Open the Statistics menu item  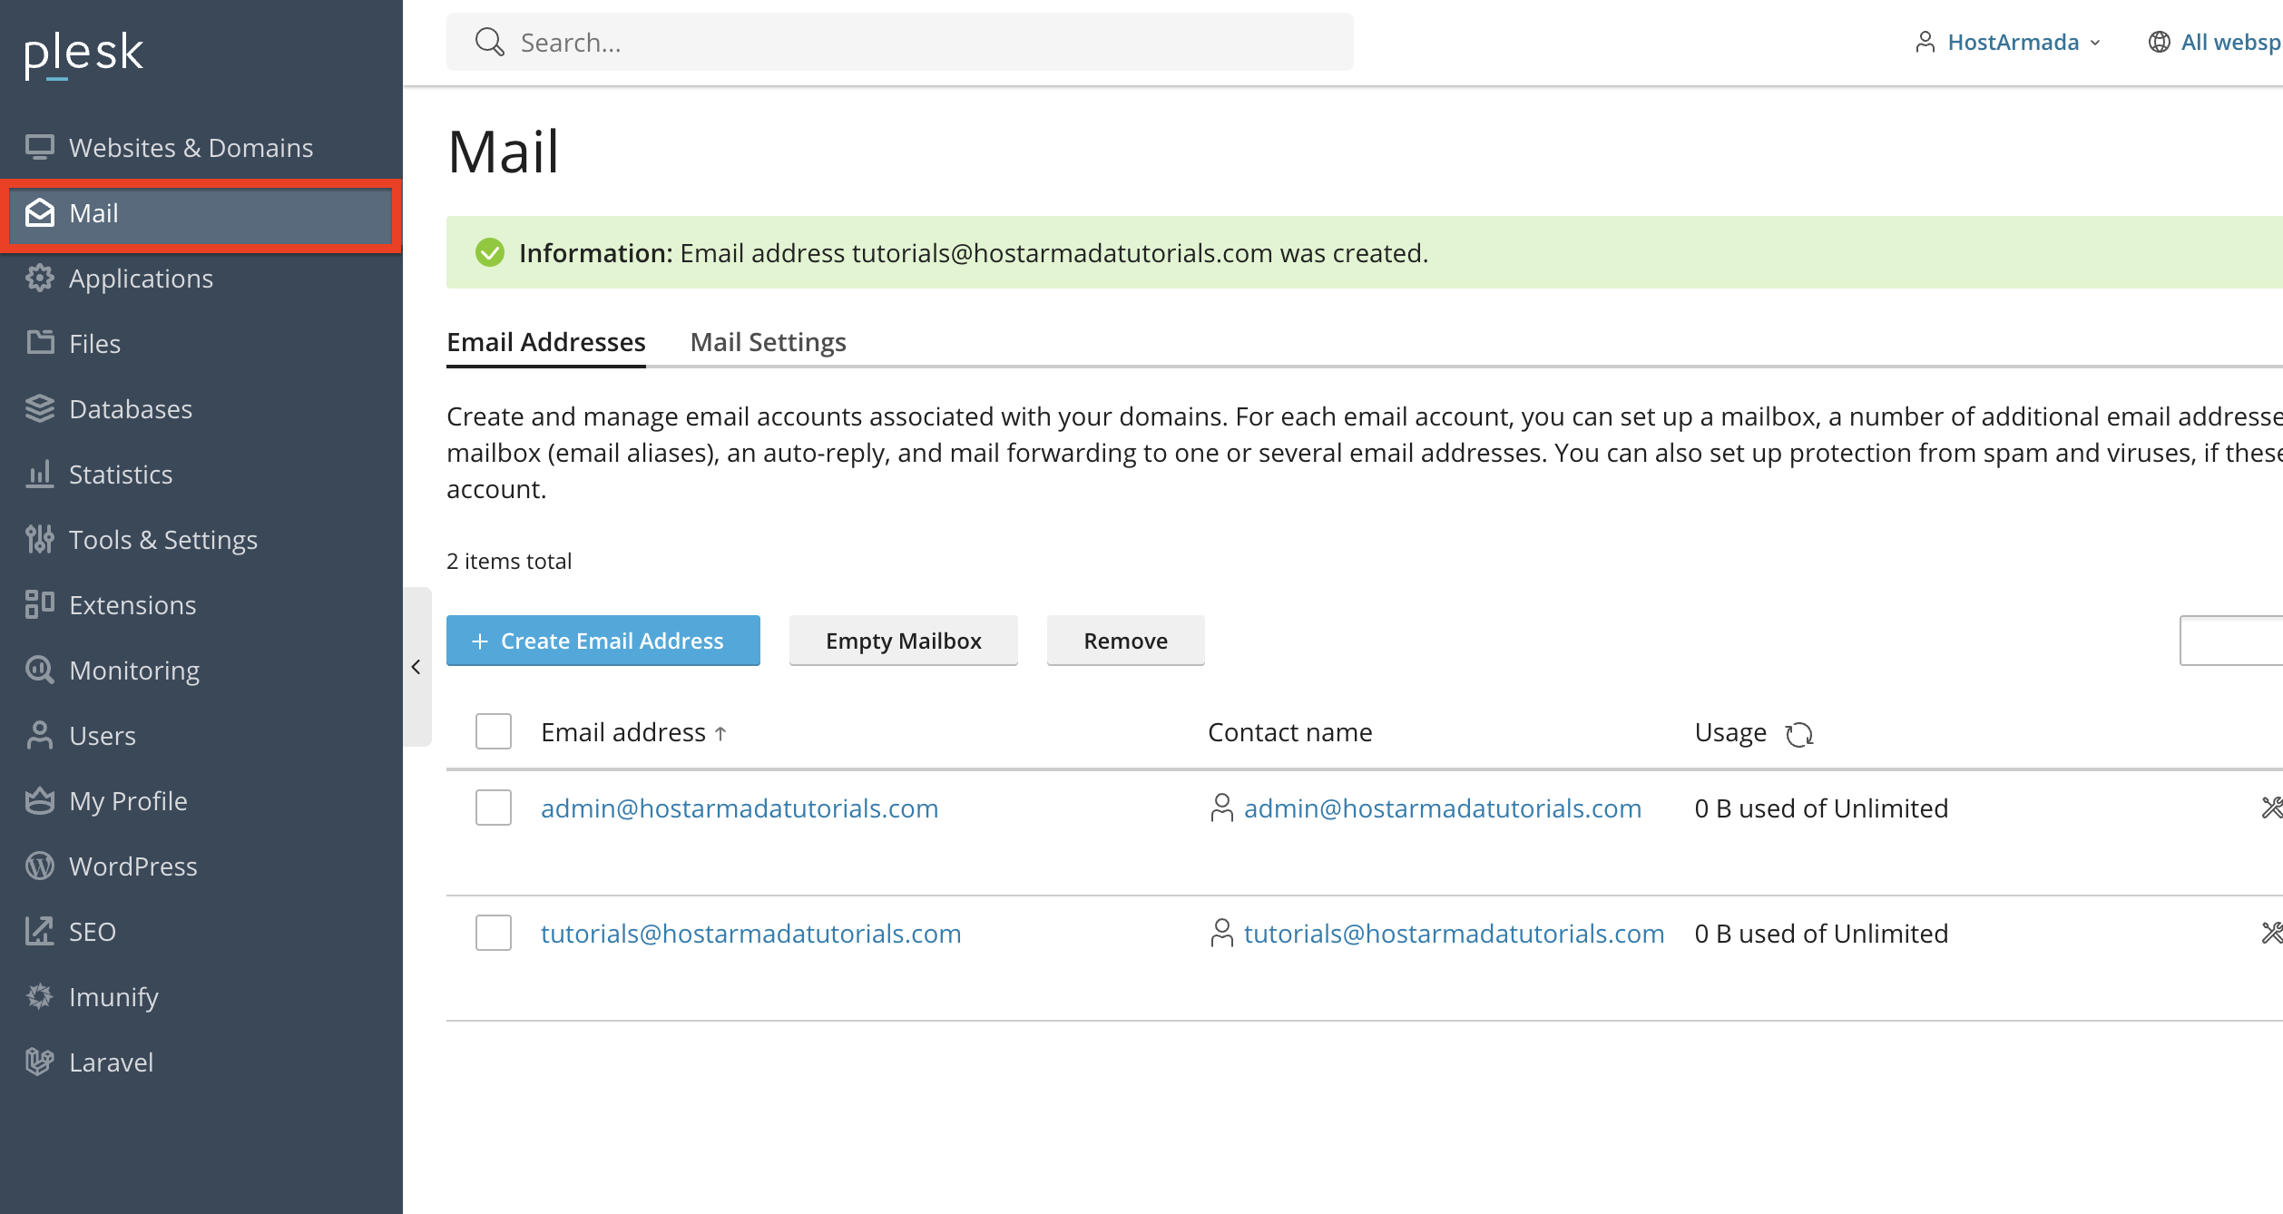coord(201,474)
